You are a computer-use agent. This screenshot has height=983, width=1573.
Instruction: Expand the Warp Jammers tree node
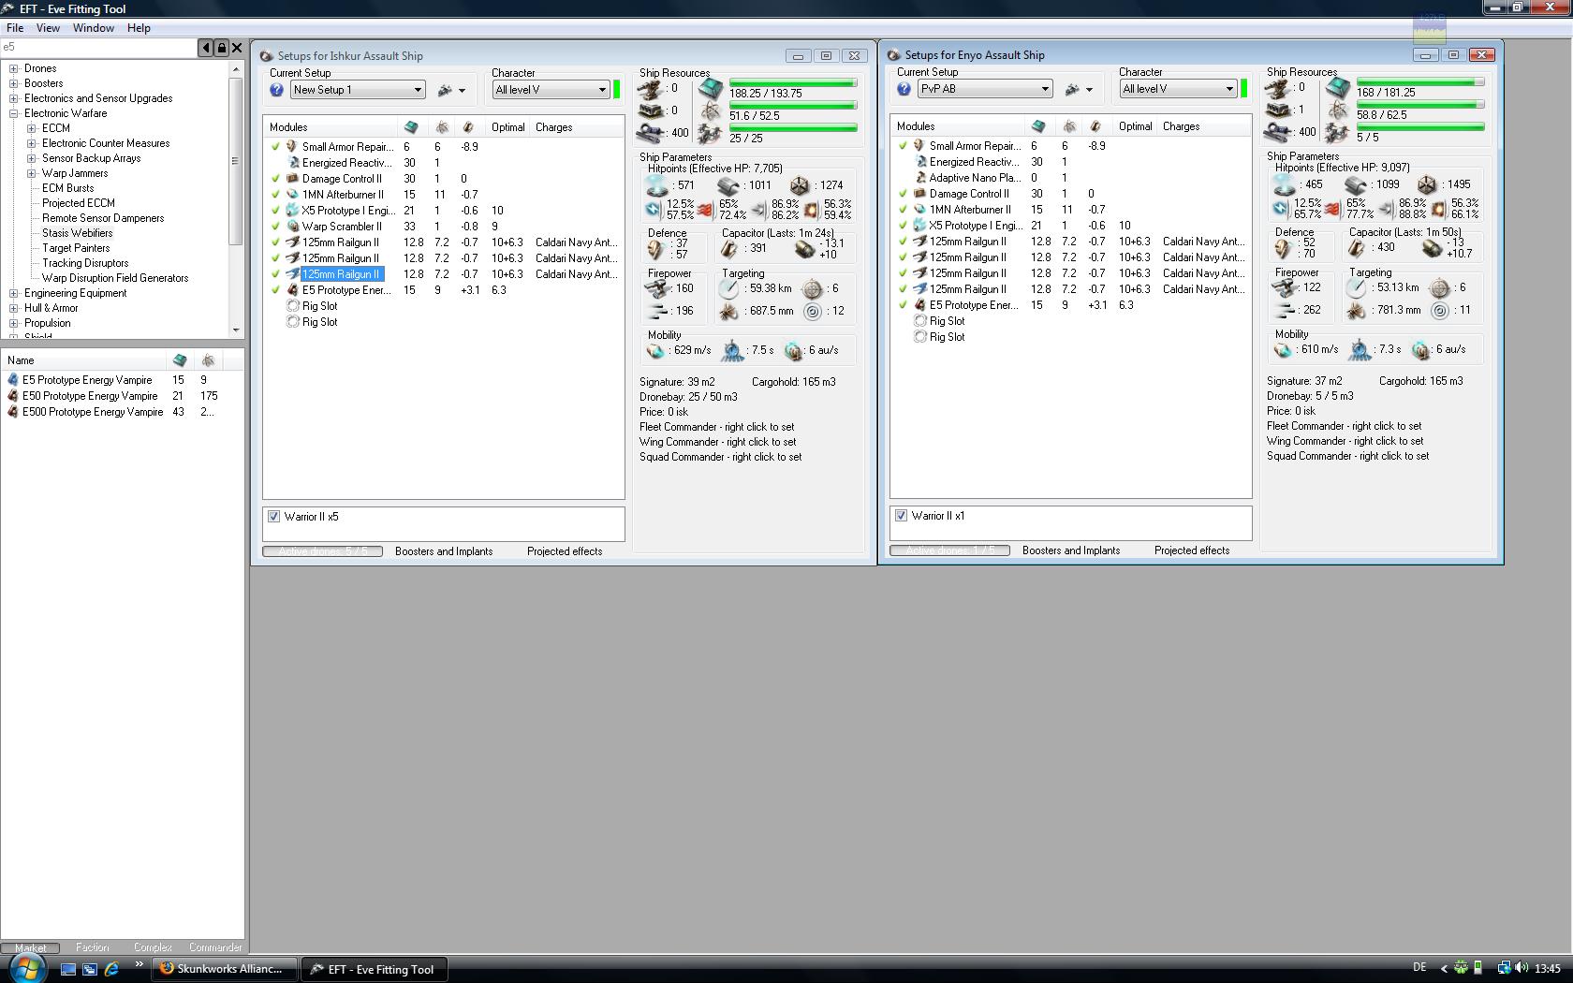(x=32, y=173)
